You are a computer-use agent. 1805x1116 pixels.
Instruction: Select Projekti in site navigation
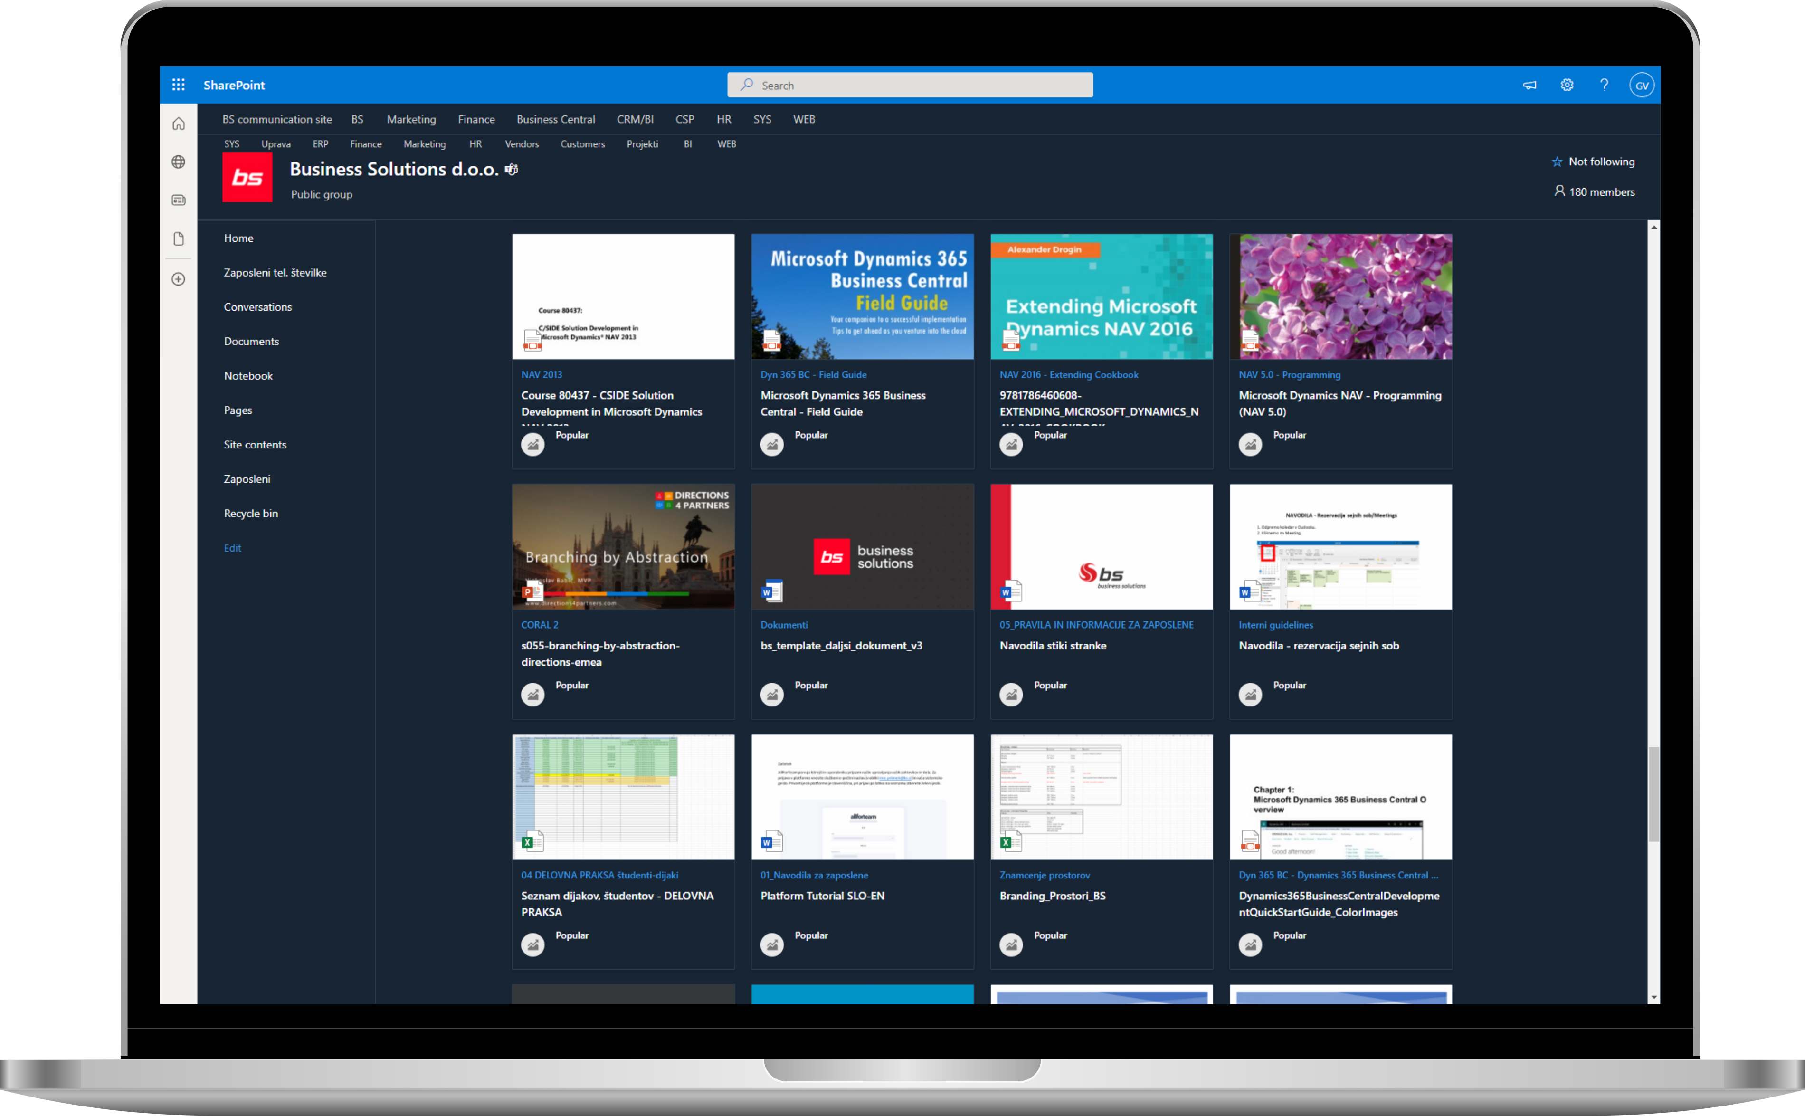642,144
